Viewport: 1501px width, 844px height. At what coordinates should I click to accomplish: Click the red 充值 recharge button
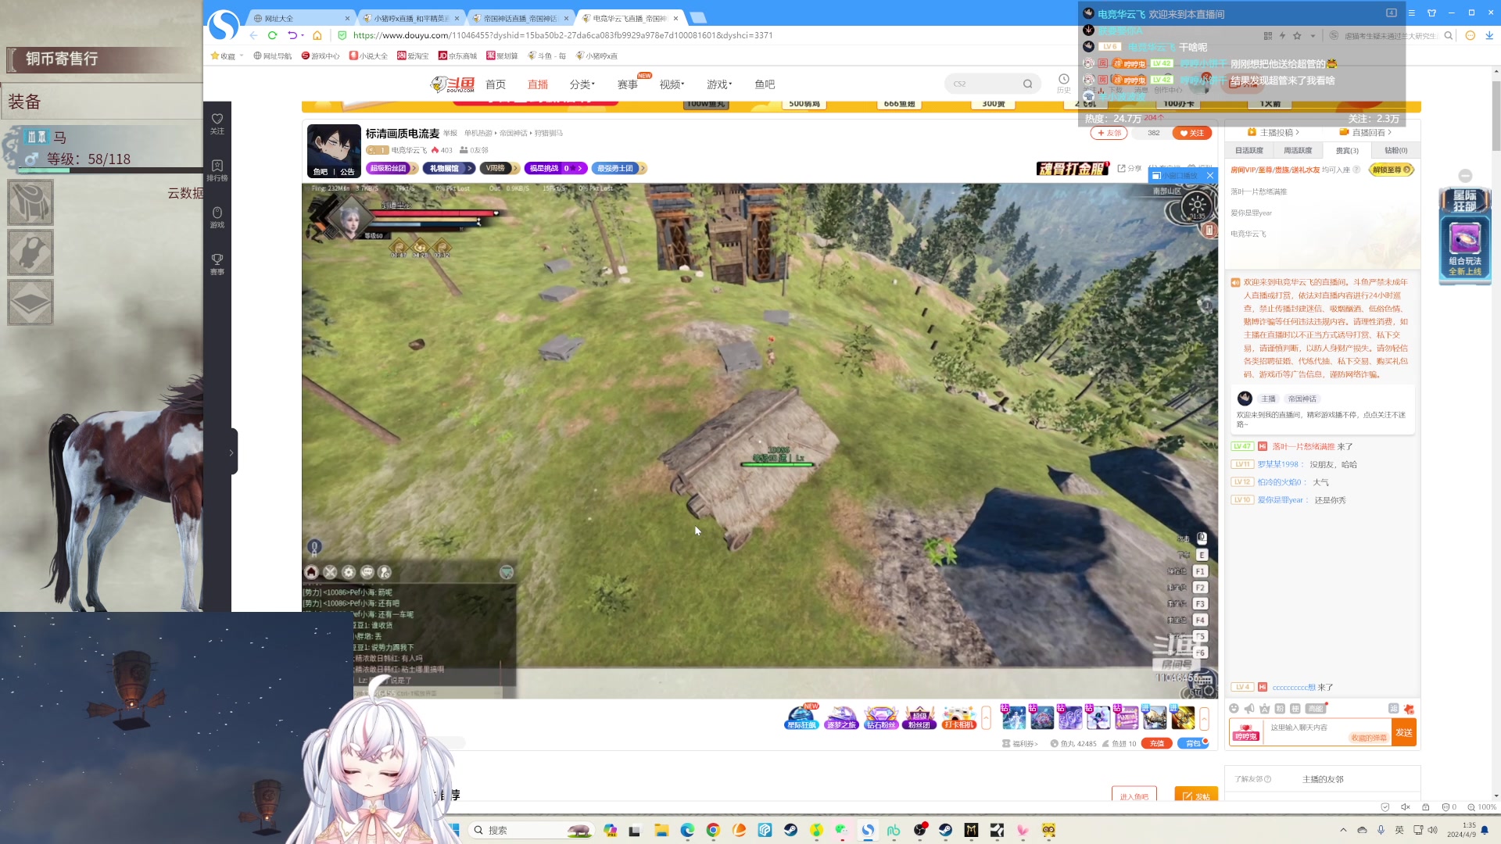coord(1156,743)
